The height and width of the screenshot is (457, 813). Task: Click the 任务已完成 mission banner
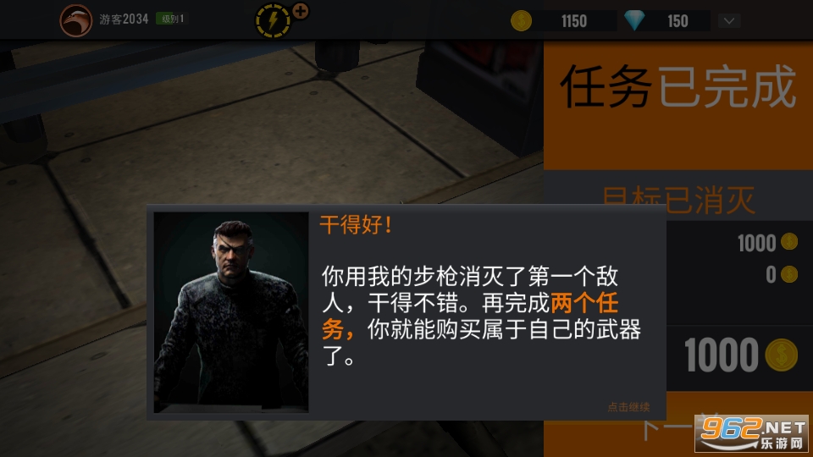point(678,88)
